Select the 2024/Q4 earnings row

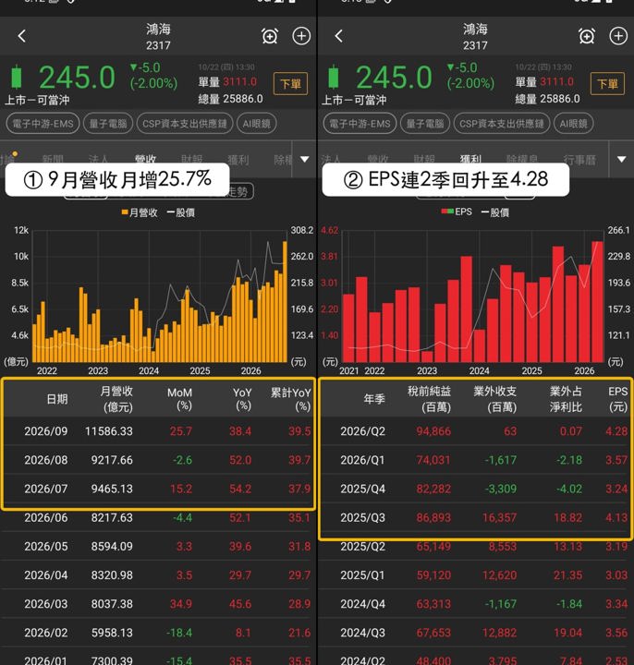(x=475, y=604)
